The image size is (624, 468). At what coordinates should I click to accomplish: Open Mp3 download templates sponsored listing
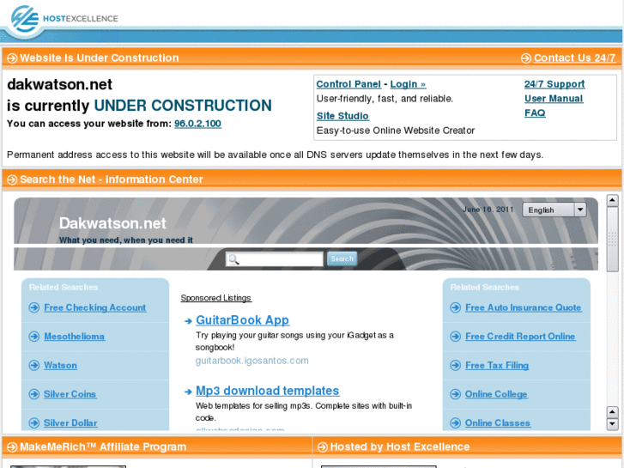tap(268, 391)
